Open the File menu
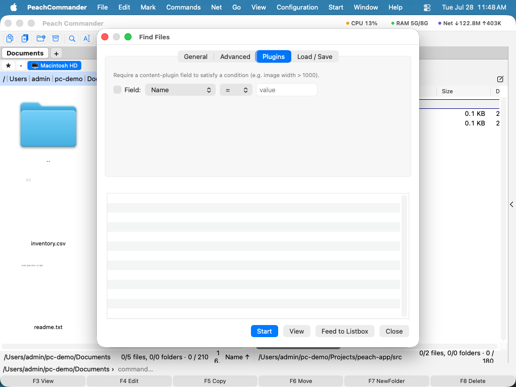The height and width of the screenshot is (387, 516). tap(102, 7)
